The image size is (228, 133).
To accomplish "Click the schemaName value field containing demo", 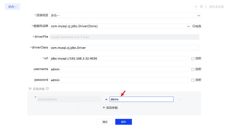I will point(141,99).
